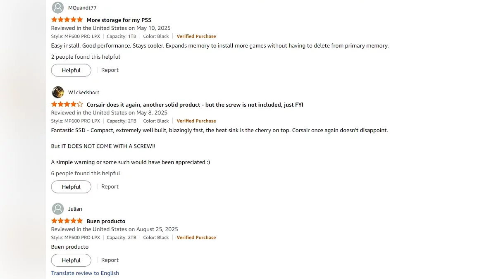
Task: Open the 'Buen producto' review title
Action: [x=106, y=221]
